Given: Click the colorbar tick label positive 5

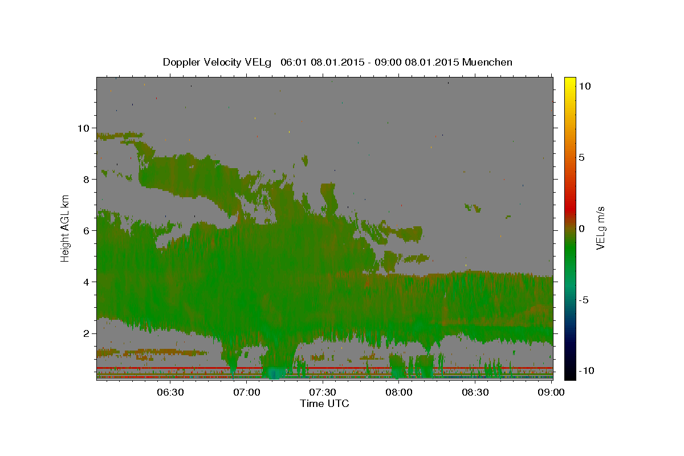Looking at the screenshot, I should pyautogui.click(x=582, y=157).
